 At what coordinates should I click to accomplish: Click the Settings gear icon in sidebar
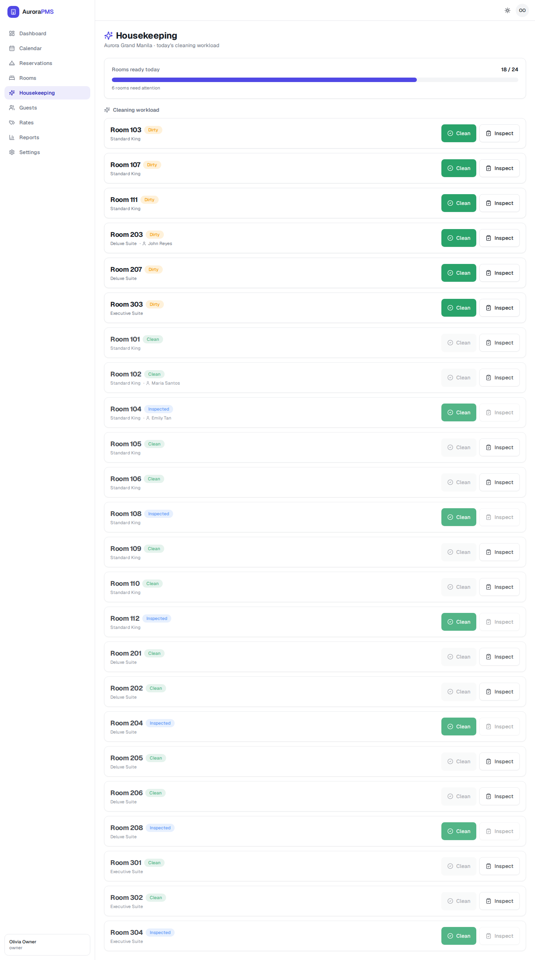(x=12, y=153)
